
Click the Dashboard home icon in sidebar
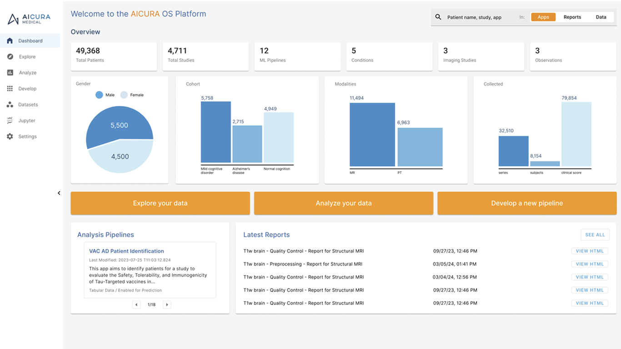pyautogui.click(x=10, y=41)
